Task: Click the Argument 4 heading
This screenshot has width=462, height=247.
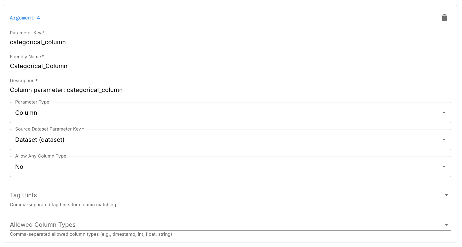Action: pos(25,18)
